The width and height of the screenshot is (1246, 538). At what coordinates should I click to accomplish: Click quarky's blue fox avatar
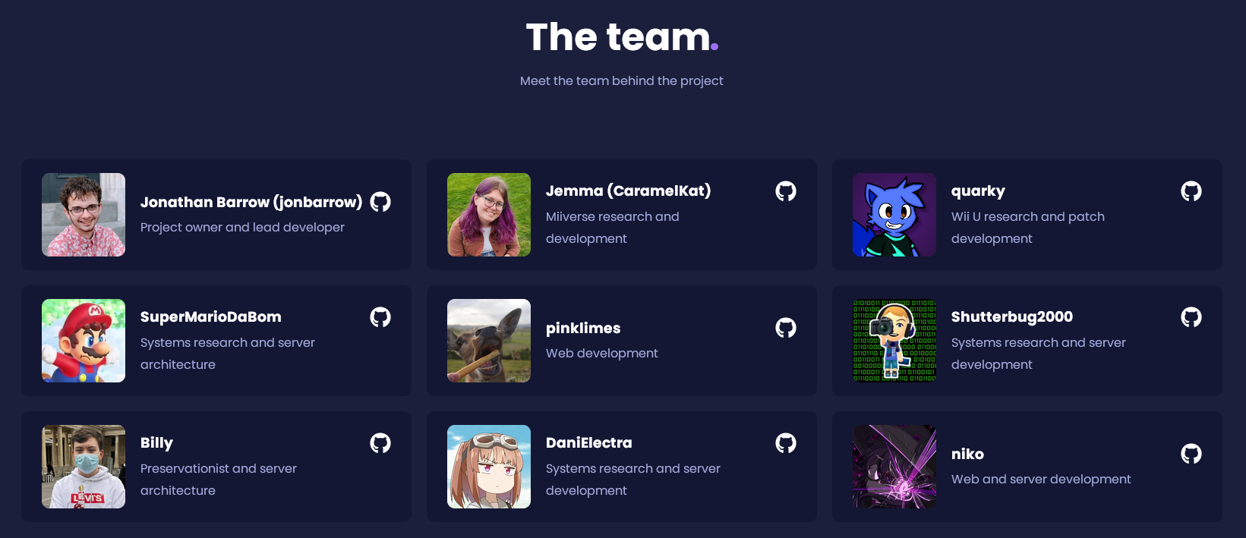coord(894,215)
